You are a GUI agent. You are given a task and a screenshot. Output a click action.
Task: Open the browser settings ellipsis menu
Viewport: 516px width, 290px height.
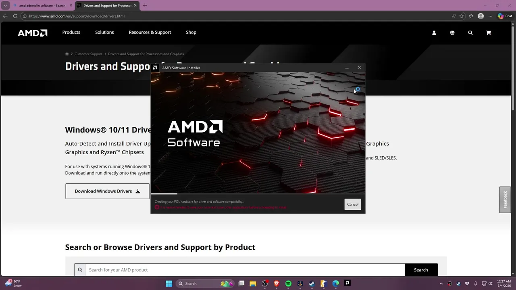pyautogui.click(x=490, y=16)
